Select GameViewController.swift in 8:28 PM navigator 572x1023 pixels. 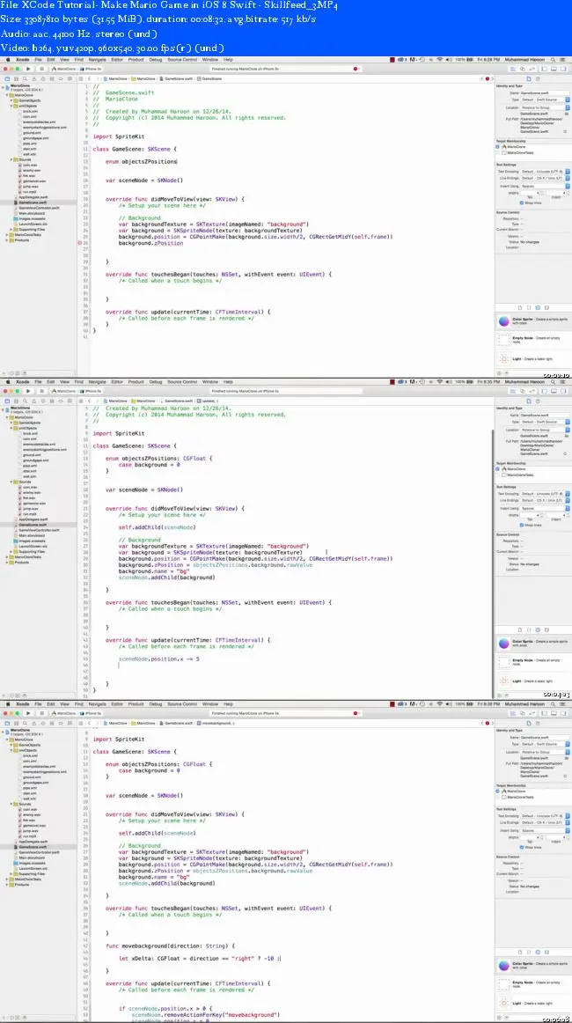pos(39,208)
